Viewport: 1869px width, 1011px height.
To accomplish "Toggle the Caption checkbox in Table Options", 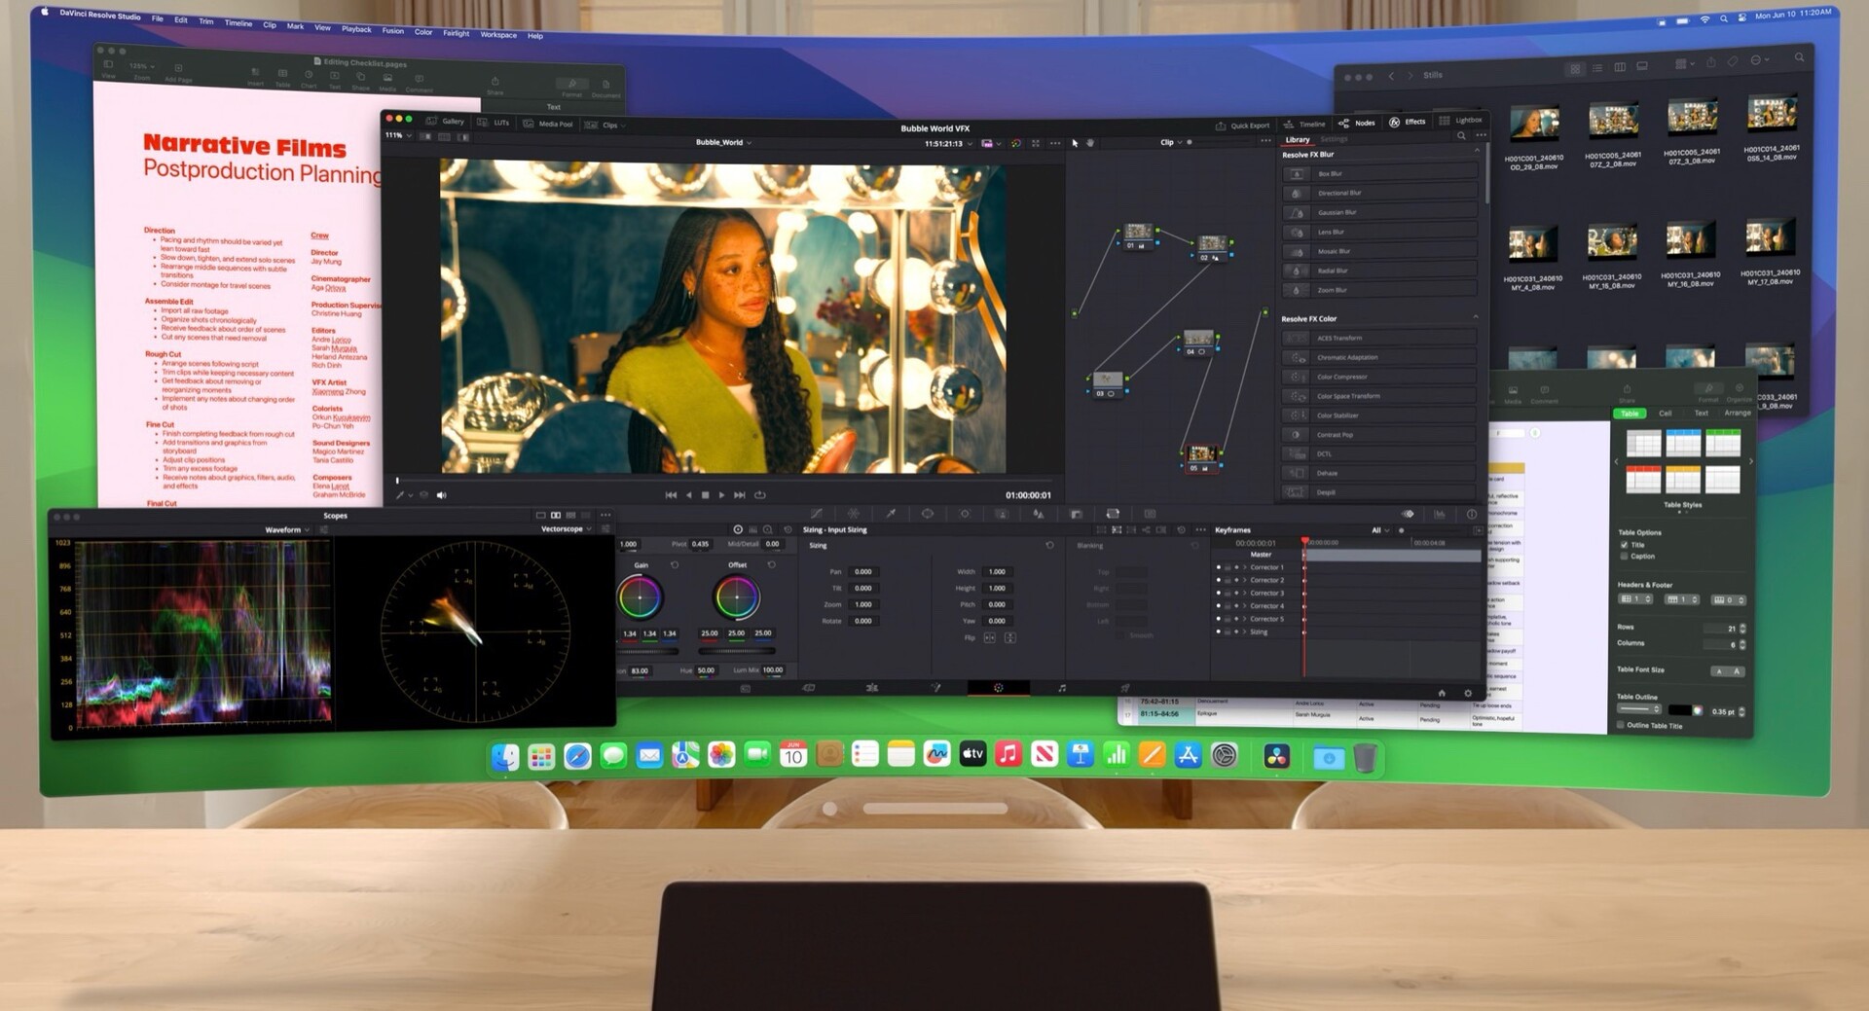I will (x=1624, y=557).
